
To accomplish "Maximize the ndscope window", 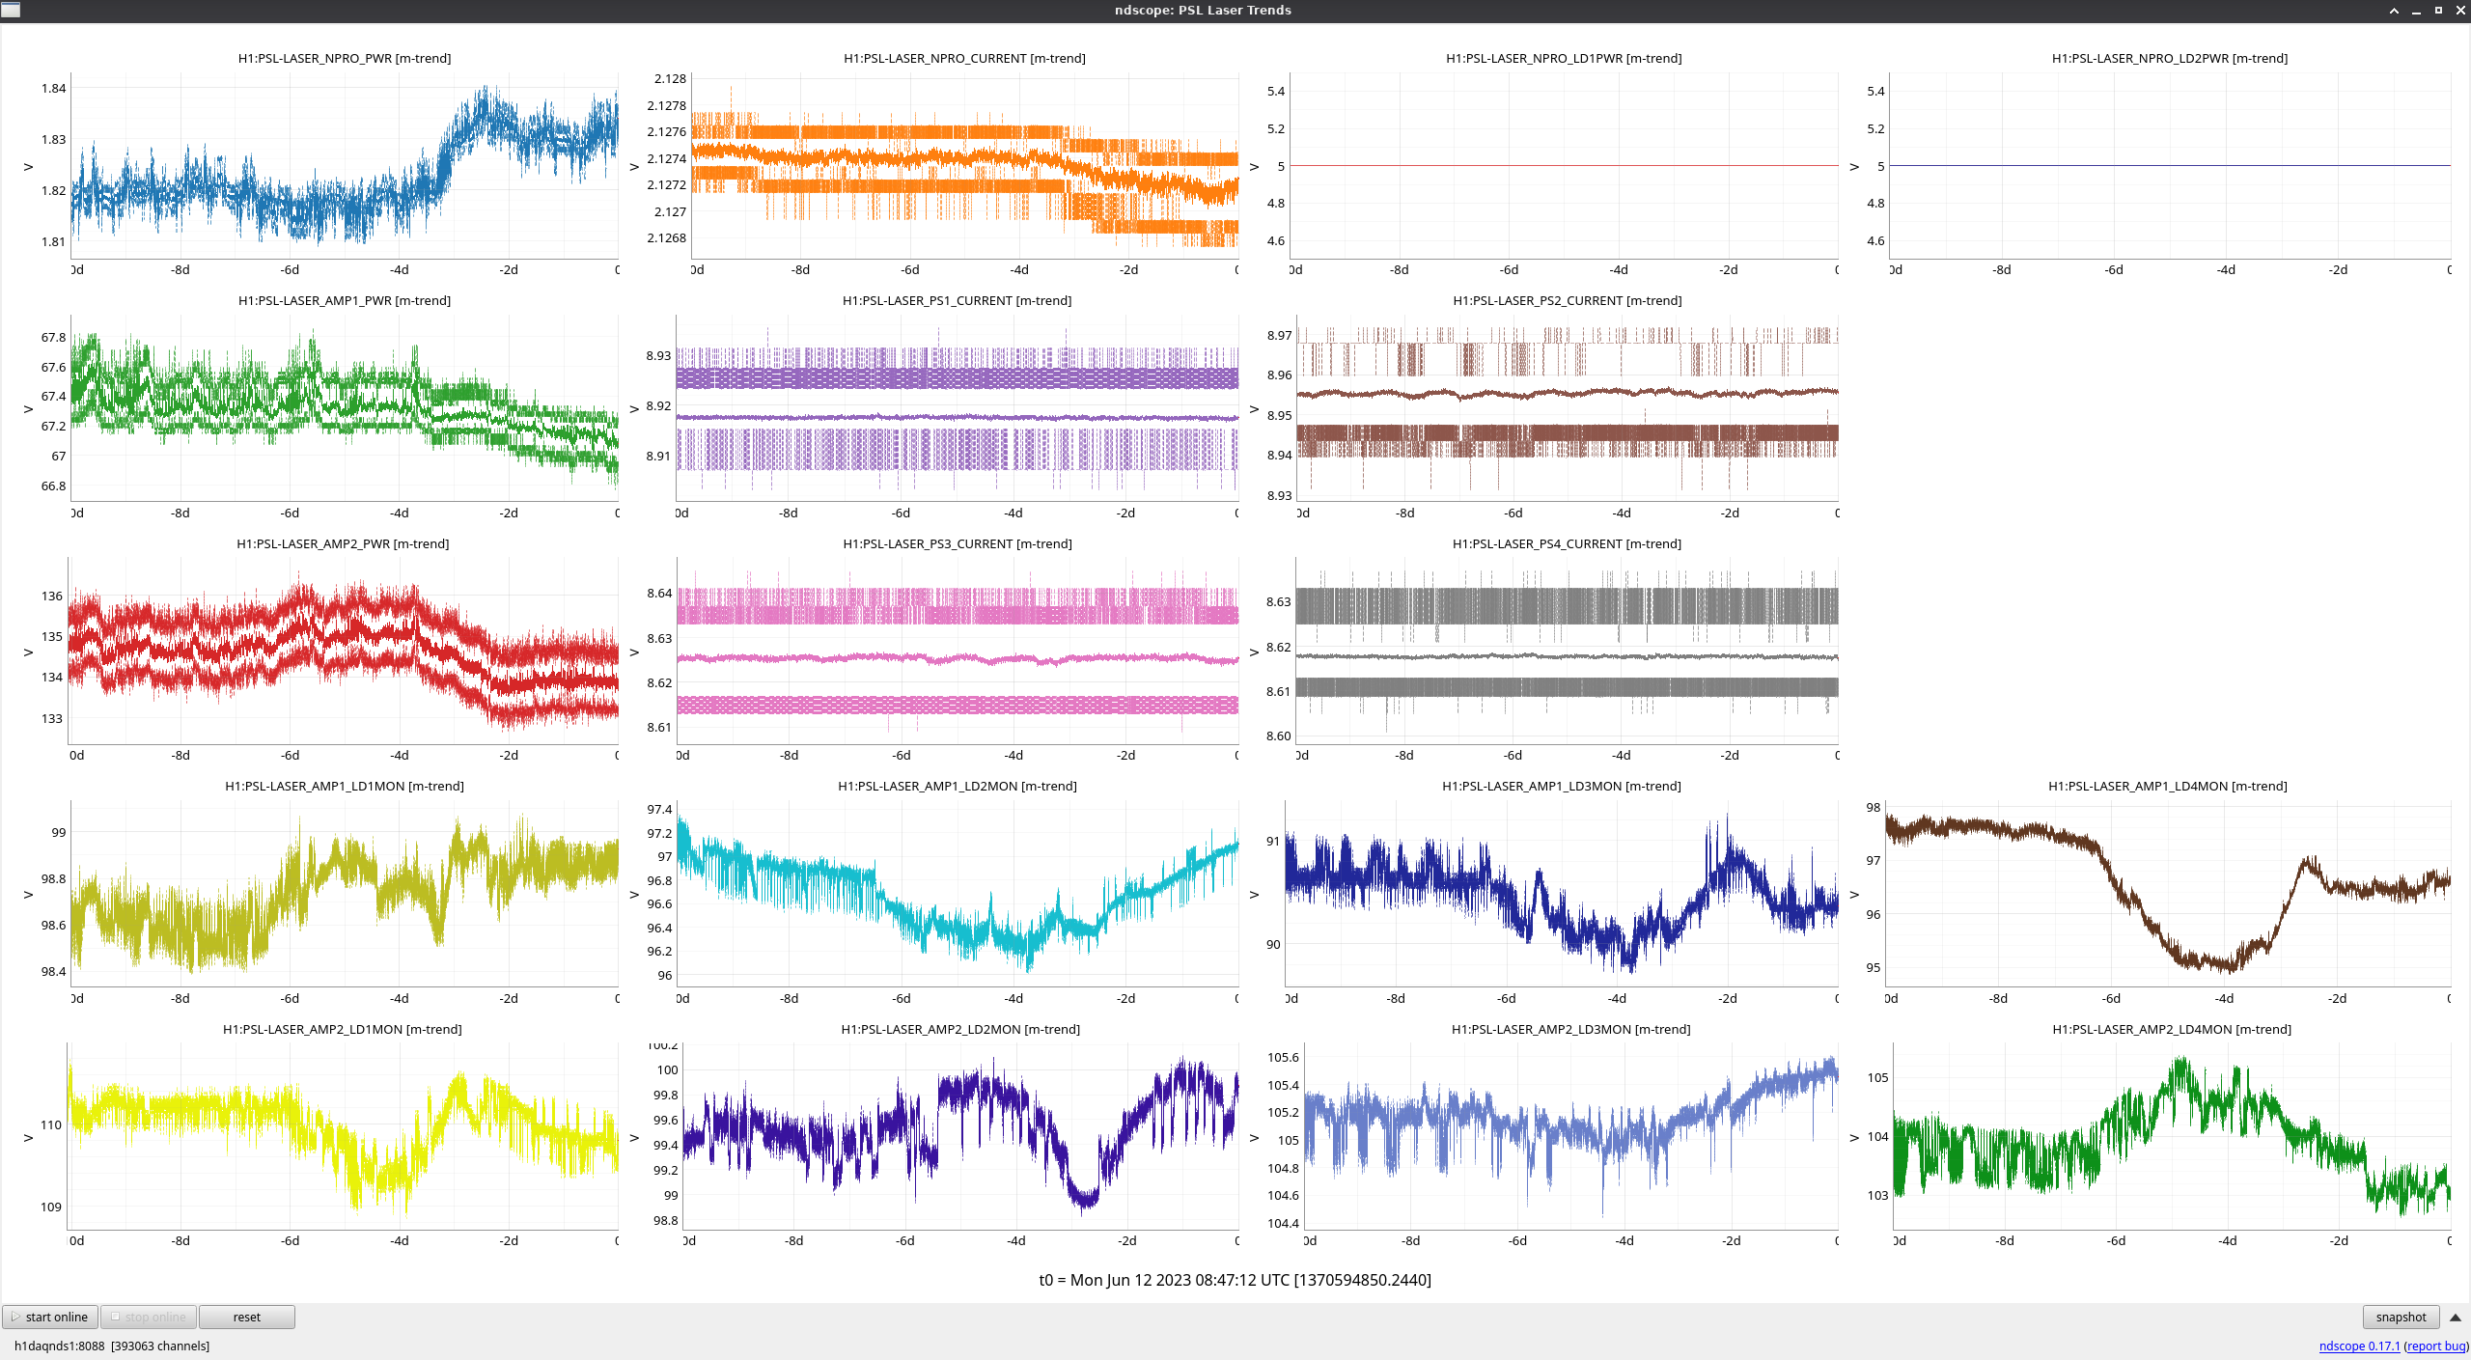I will click(2438, 11).
